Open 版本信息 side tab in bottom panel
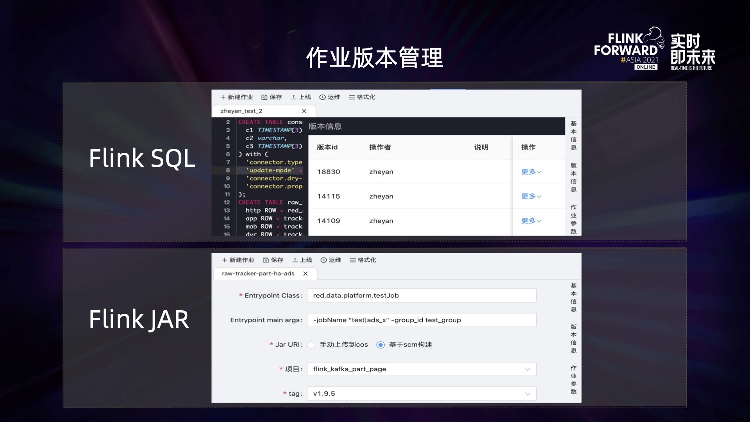This screenshot has width=750, height=422. click(x=573, y=338)
